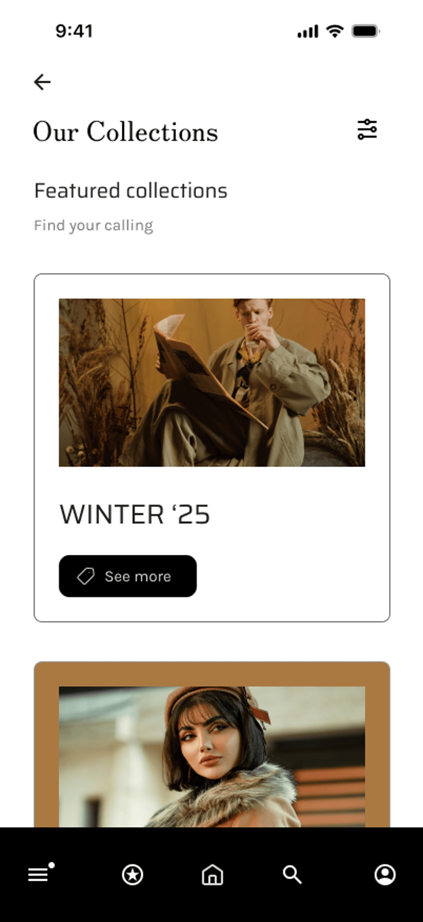The height and width of the screenshot is (922, 423).
Task: Go to Home from bottom navigation
Action: tap(213, 874)
